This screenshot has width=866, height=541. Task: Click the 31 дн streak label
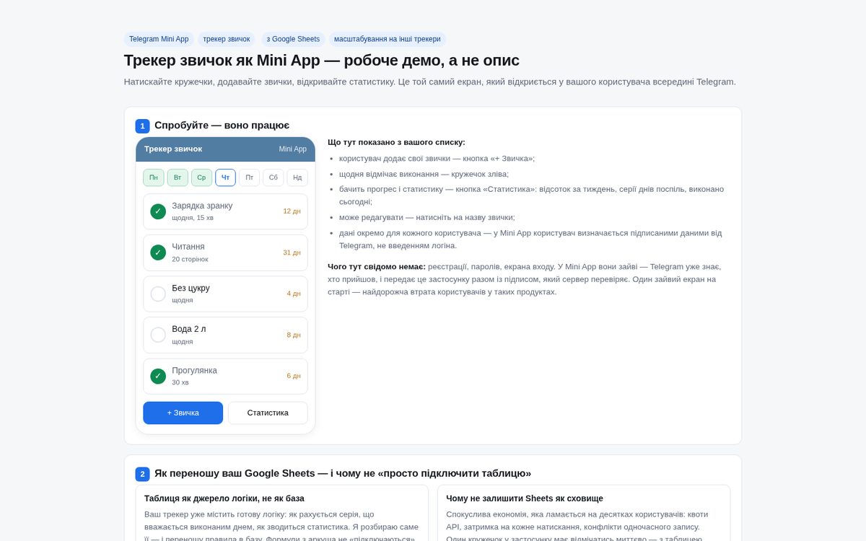[292, 252]
